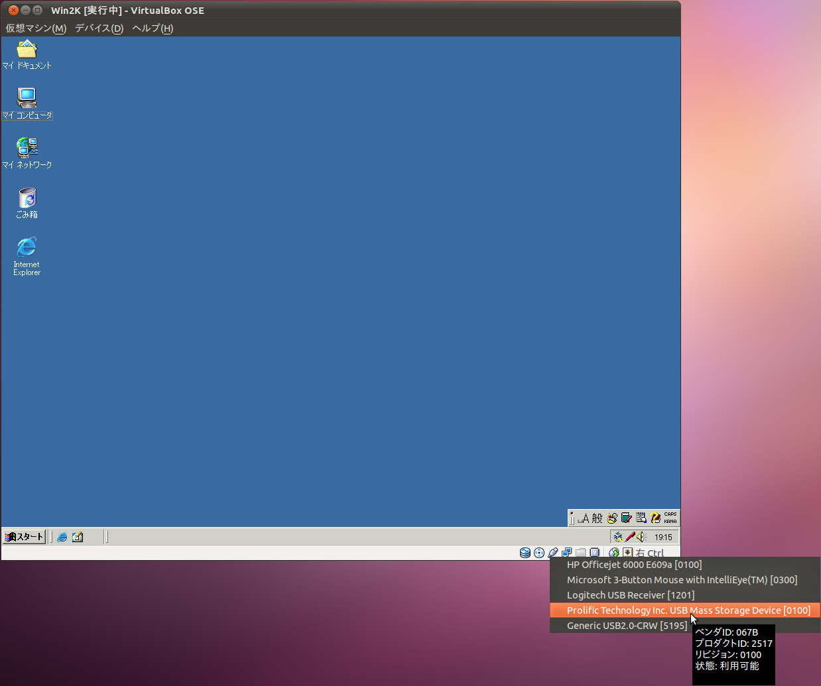Open Internet Explorer from the quick launch bar

62,537
